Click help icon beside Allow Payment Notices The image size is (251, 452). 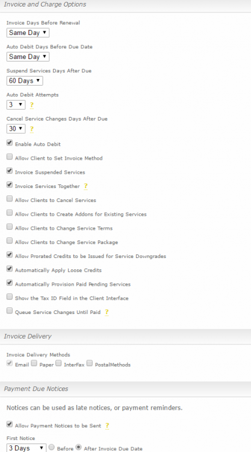[x=107, y=425]
